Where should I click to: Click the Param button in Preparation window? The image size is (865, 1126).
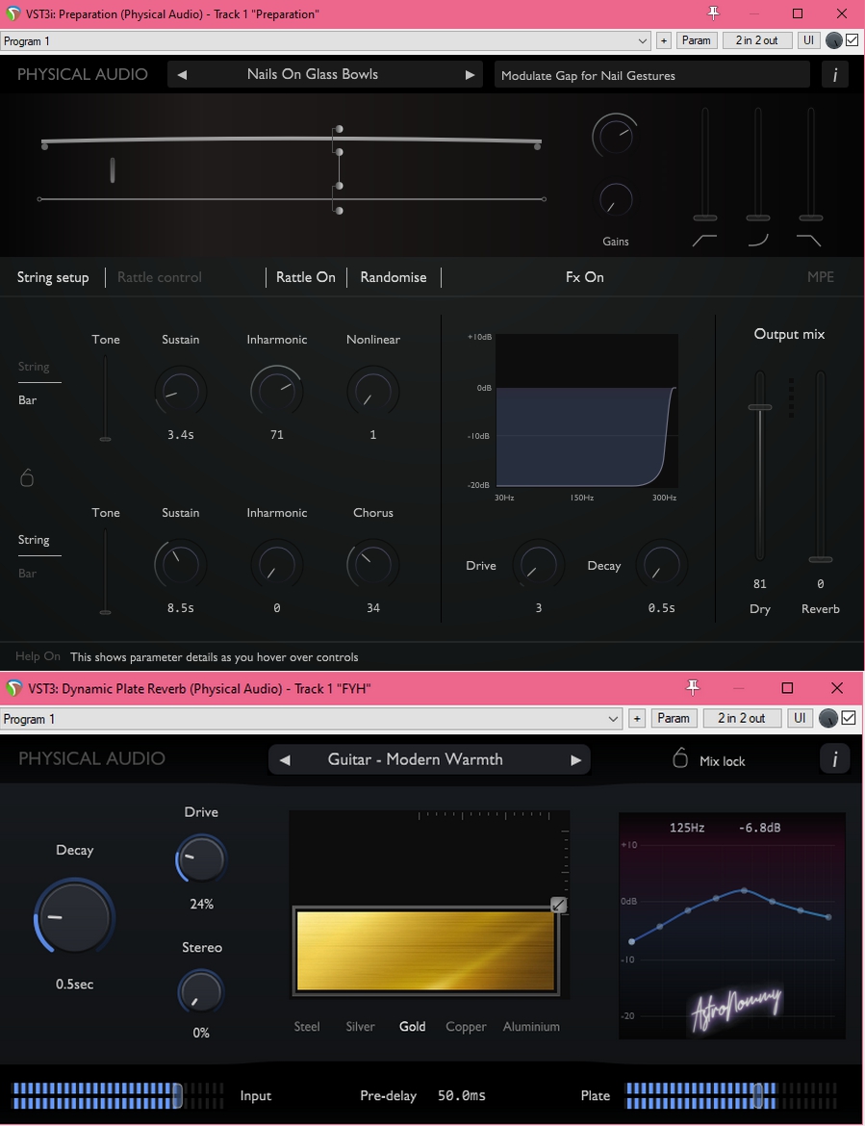(x=696, y=40)
